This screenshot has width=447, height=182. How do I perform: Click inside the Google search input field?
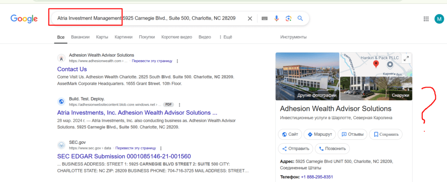pos(148,18)
